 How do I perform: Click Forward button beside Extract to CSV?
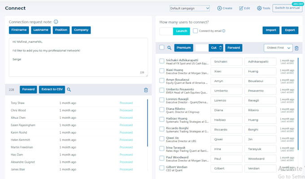coord(28,89)
